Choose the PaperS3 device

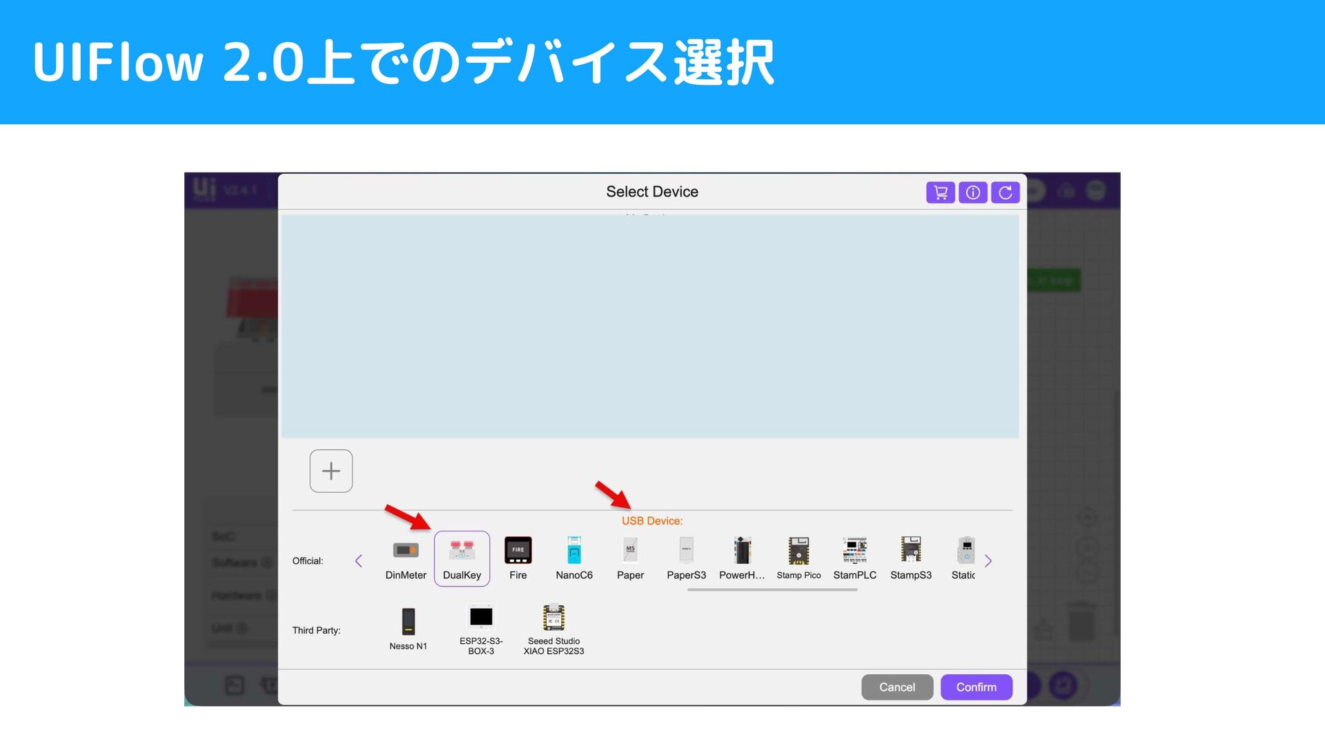click(686, 558)
